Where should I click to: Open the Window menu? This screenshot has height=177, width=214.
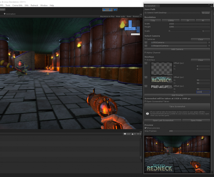44,5
